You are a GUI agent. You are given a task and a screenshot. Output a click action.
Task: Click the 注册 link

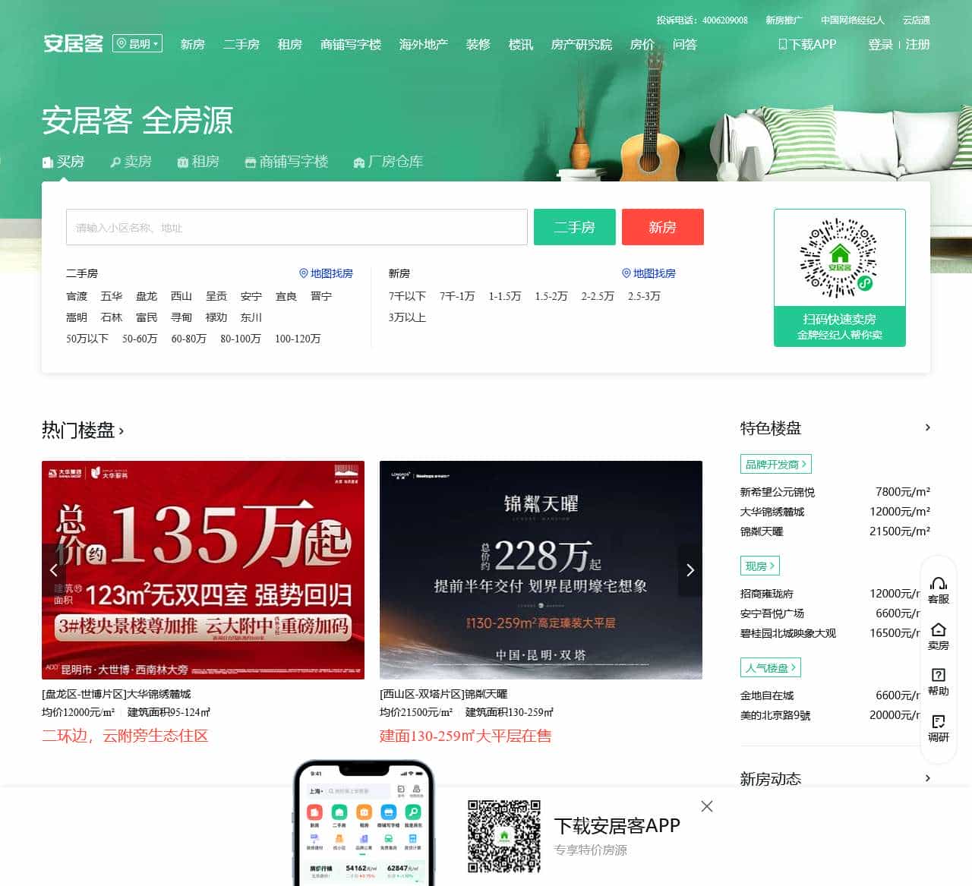click(917, 45)
